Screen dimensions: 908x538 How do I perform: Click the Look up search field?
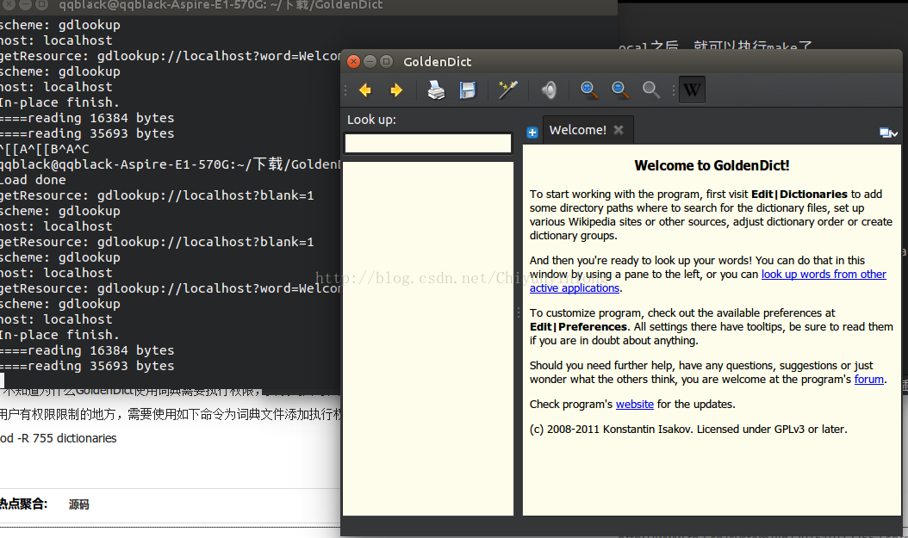428,144
